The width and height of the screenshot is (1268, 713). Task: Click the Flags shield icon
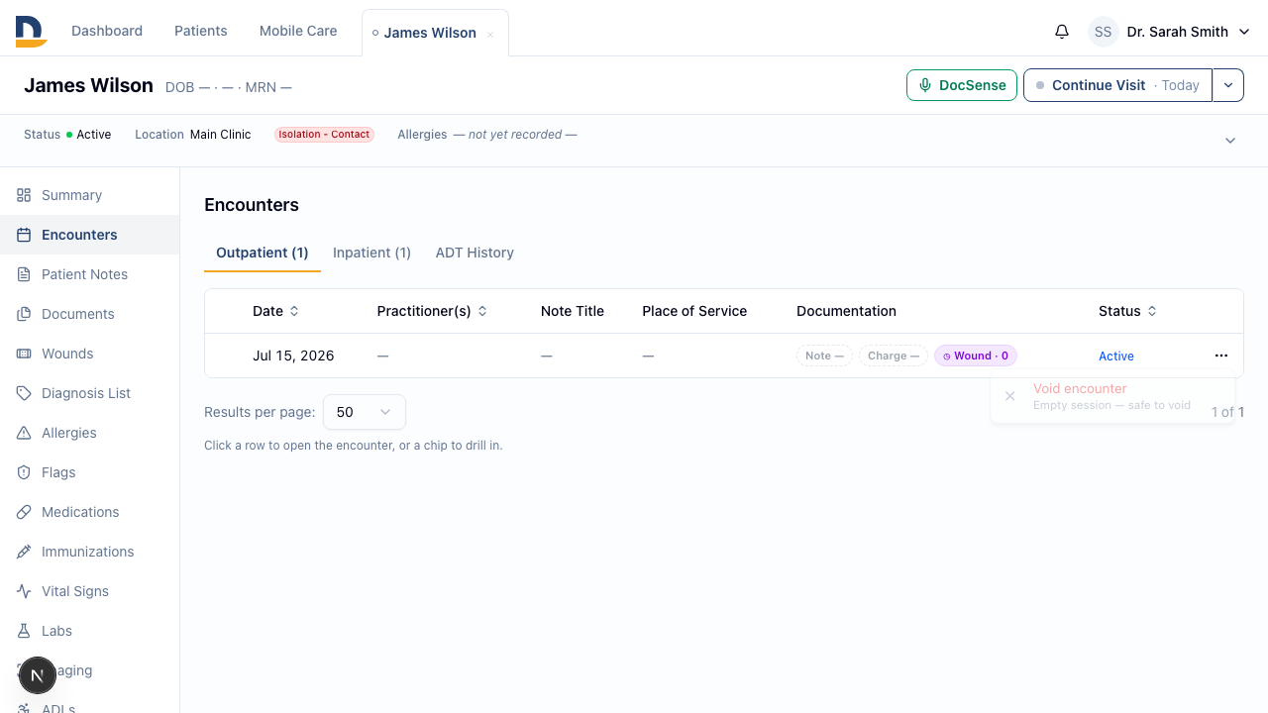click(24, 472)
